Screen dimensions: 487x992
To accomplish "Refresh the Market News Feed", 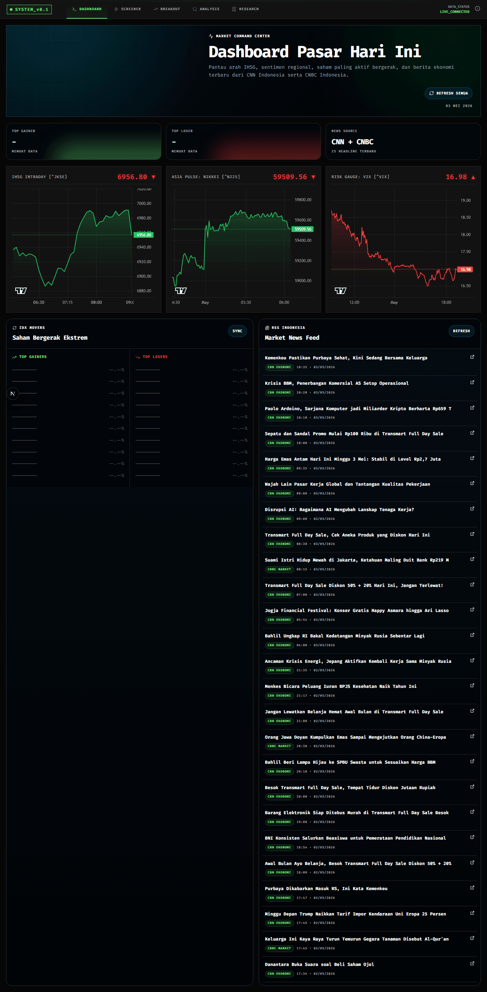I will (461, 331).
